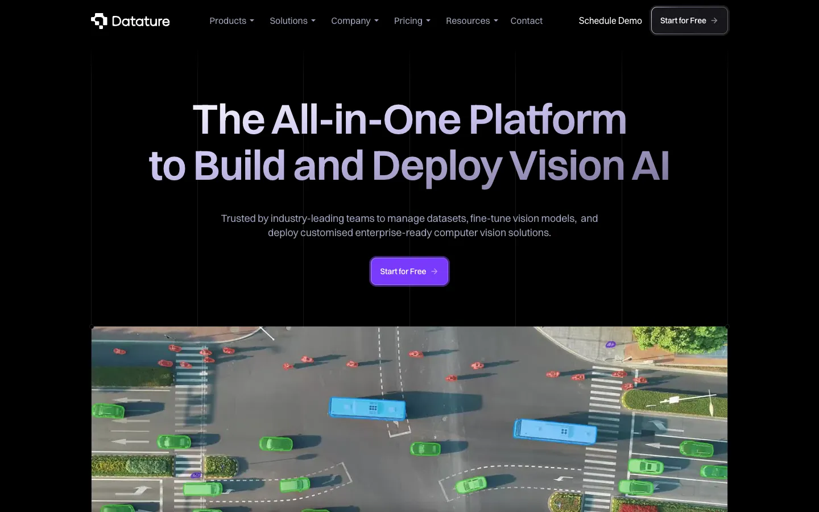Viewport: 819px width, 512px height.
Task: Click the header Start for Free button
Action: [689, 20]
